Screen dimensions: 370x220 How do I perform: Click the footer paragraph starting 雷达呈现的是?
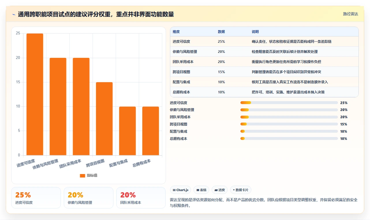tap(263, 203)
